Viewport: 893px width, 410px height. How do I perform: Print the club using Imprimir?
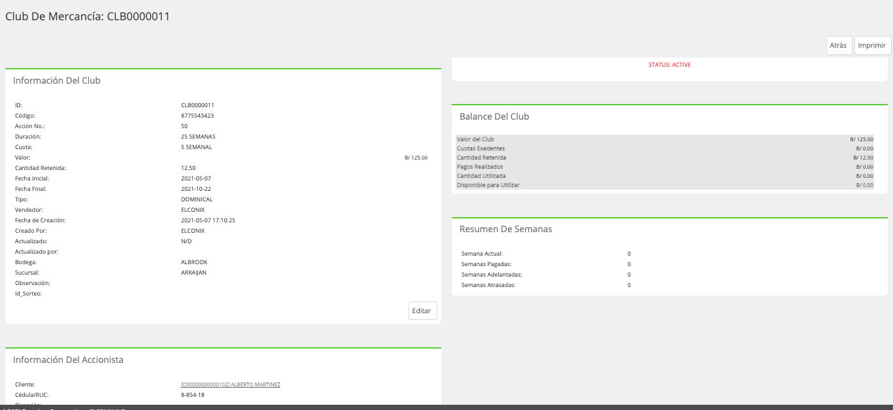pos(872,46)
